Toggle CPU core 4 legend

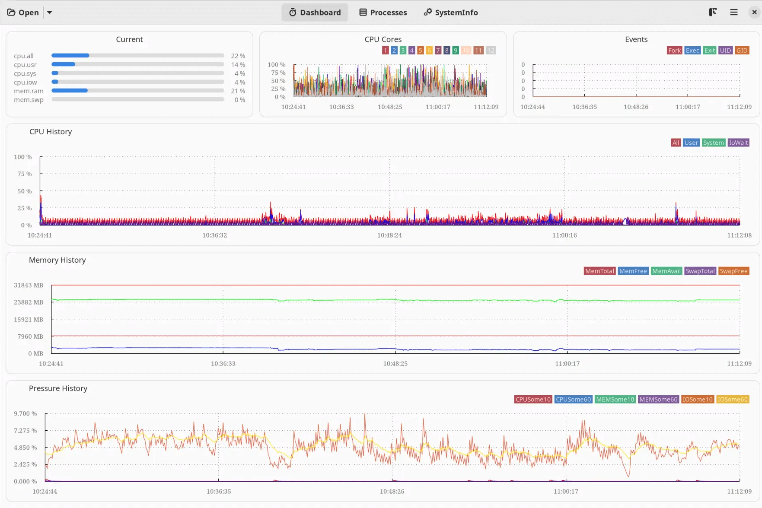tap(412, 51)
